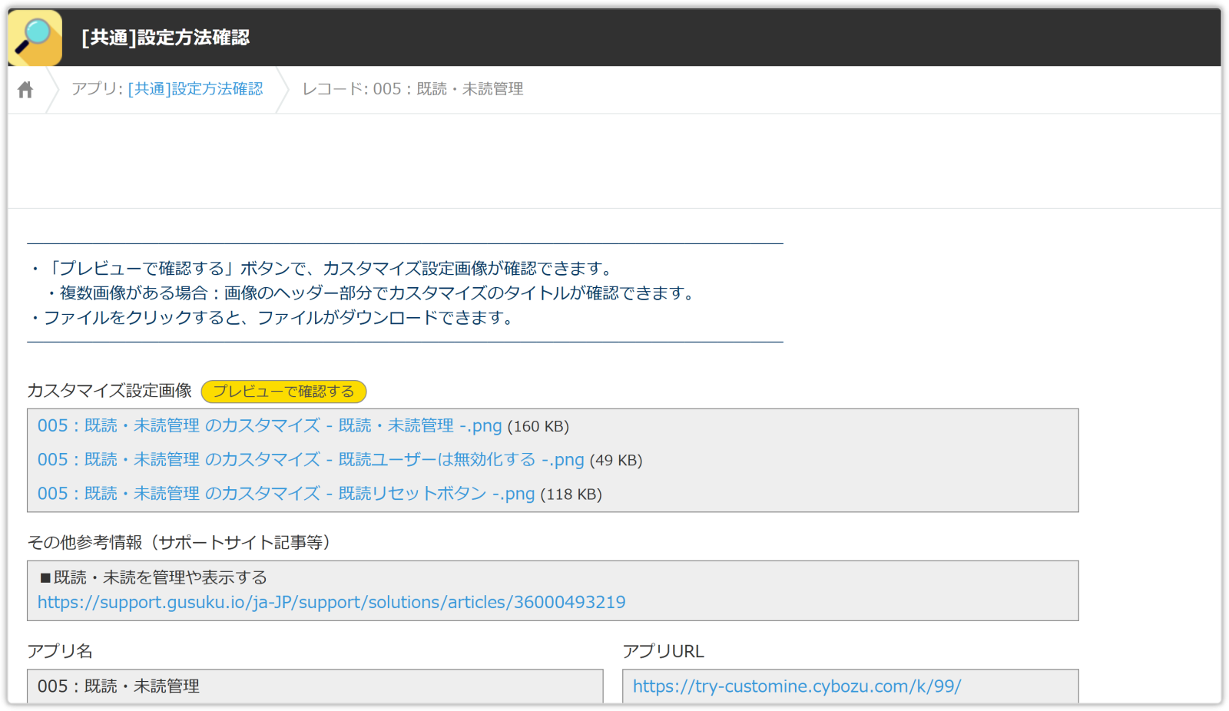Click the ■既読・未読を管理や表示する text
The height and width of the screenshot is (711, 1229).
pos(154,577)
